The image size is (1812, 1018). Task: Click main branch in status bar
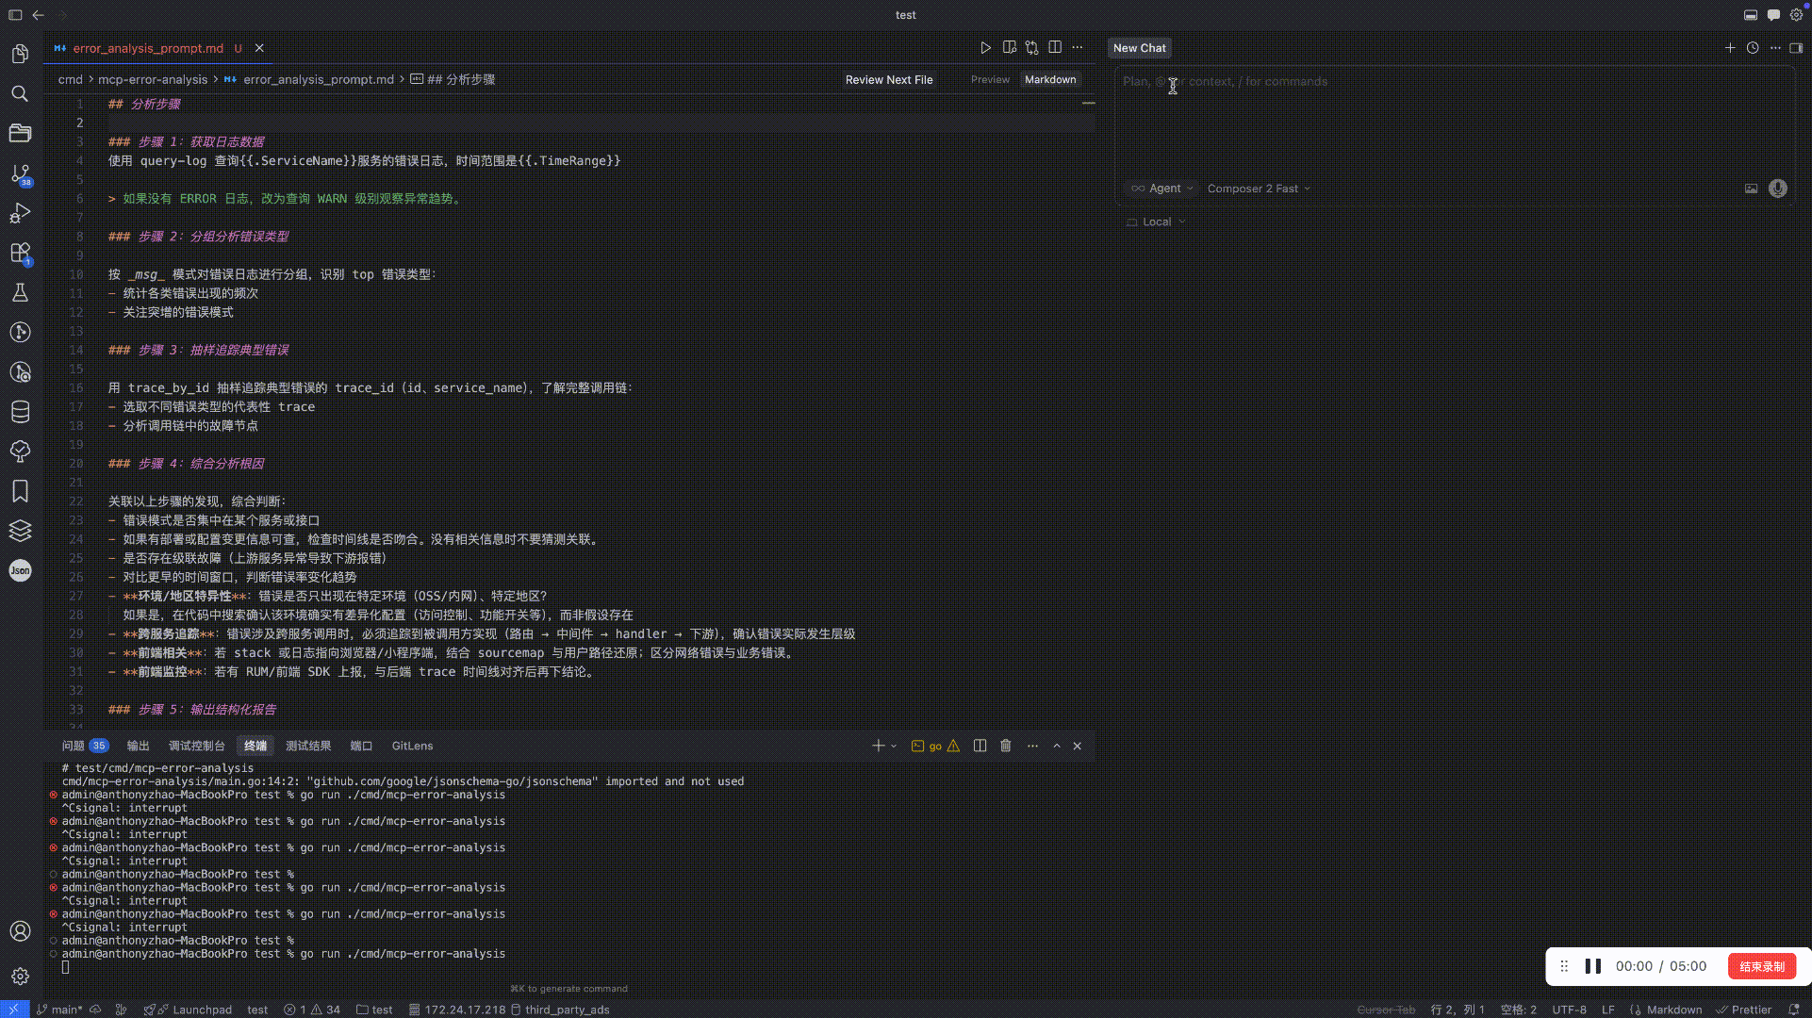[59, 1010]
